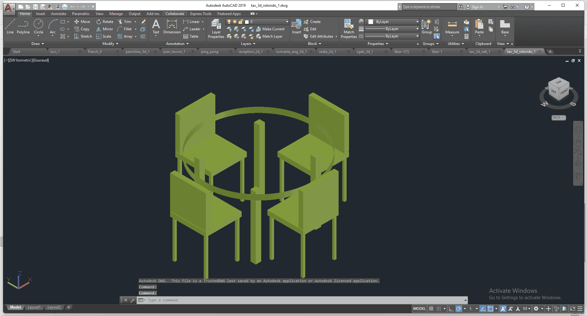Click the Sign In button
Image resolution: width=587 pixels, height=316 pixels.
477,7
